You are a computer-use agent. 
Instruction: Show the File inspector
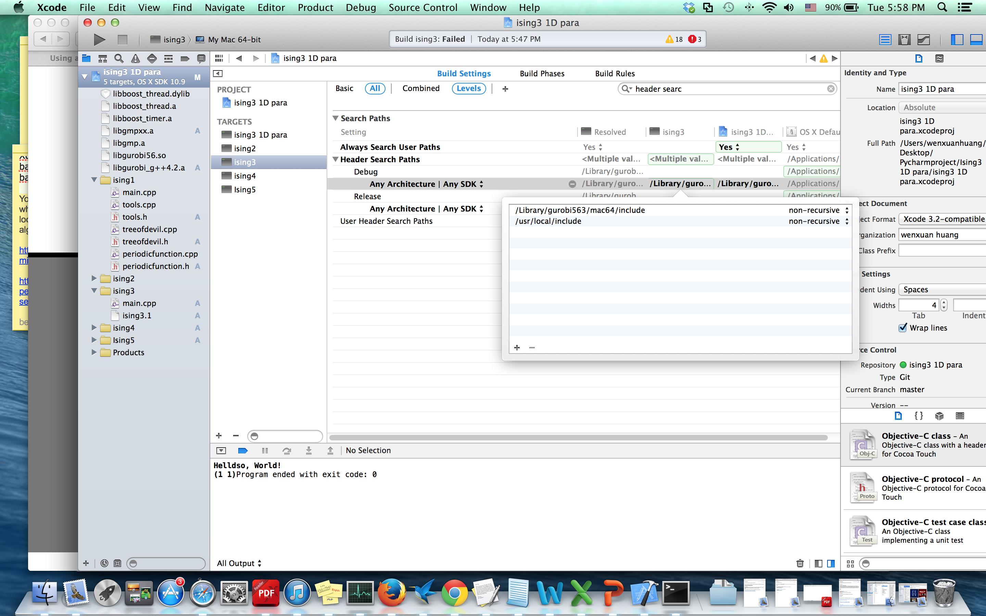tap(919, 58)
